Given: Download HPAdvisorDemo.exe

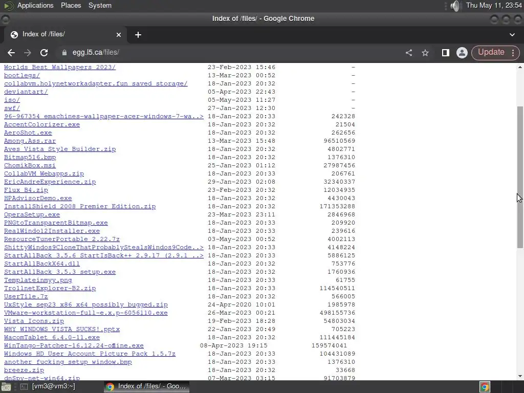Looking at the screenshot, I should (38, 198).
